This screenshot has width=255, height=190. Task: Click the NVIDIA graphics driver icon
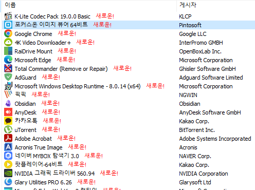click(8, 173)
